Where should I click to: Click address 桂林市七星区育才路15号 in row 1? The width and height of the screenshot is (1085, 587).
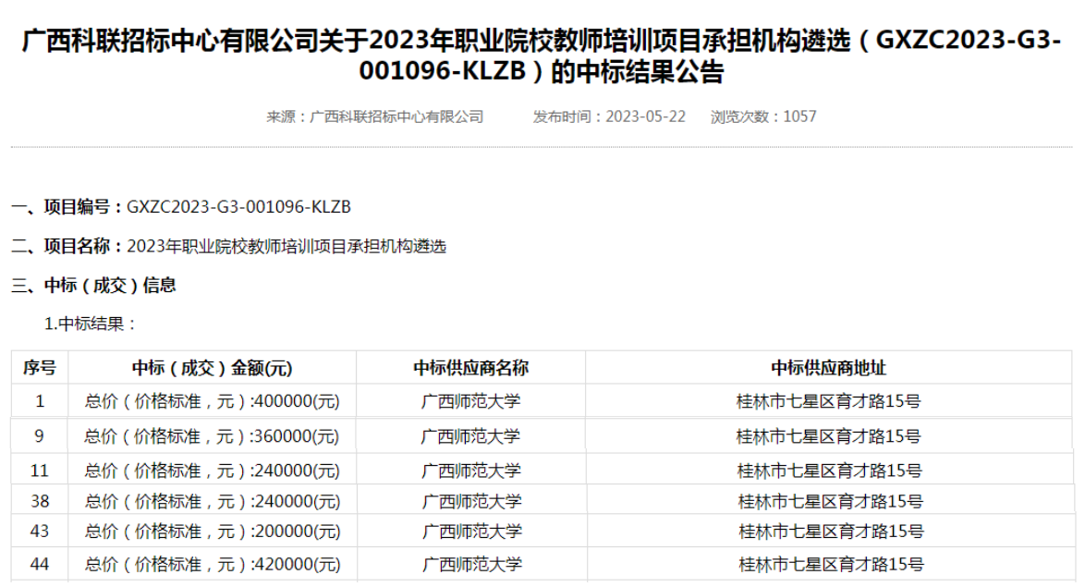click(x=829, y=401)
